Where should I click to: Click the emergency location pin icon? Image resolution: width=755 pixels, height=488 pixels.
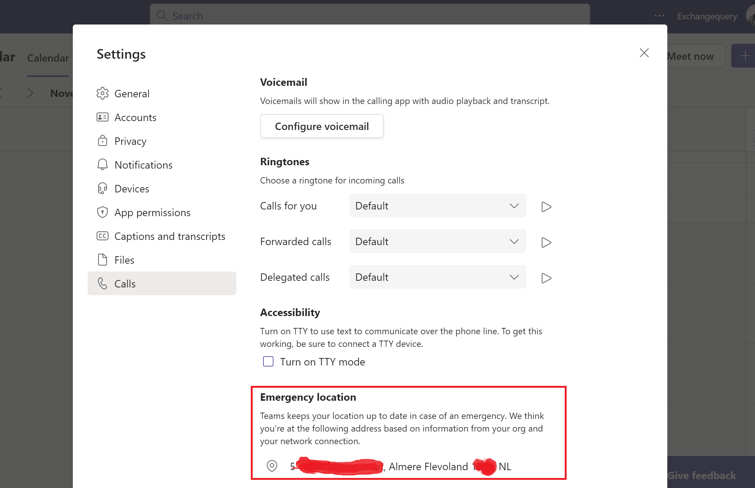(x=272, y=466)
